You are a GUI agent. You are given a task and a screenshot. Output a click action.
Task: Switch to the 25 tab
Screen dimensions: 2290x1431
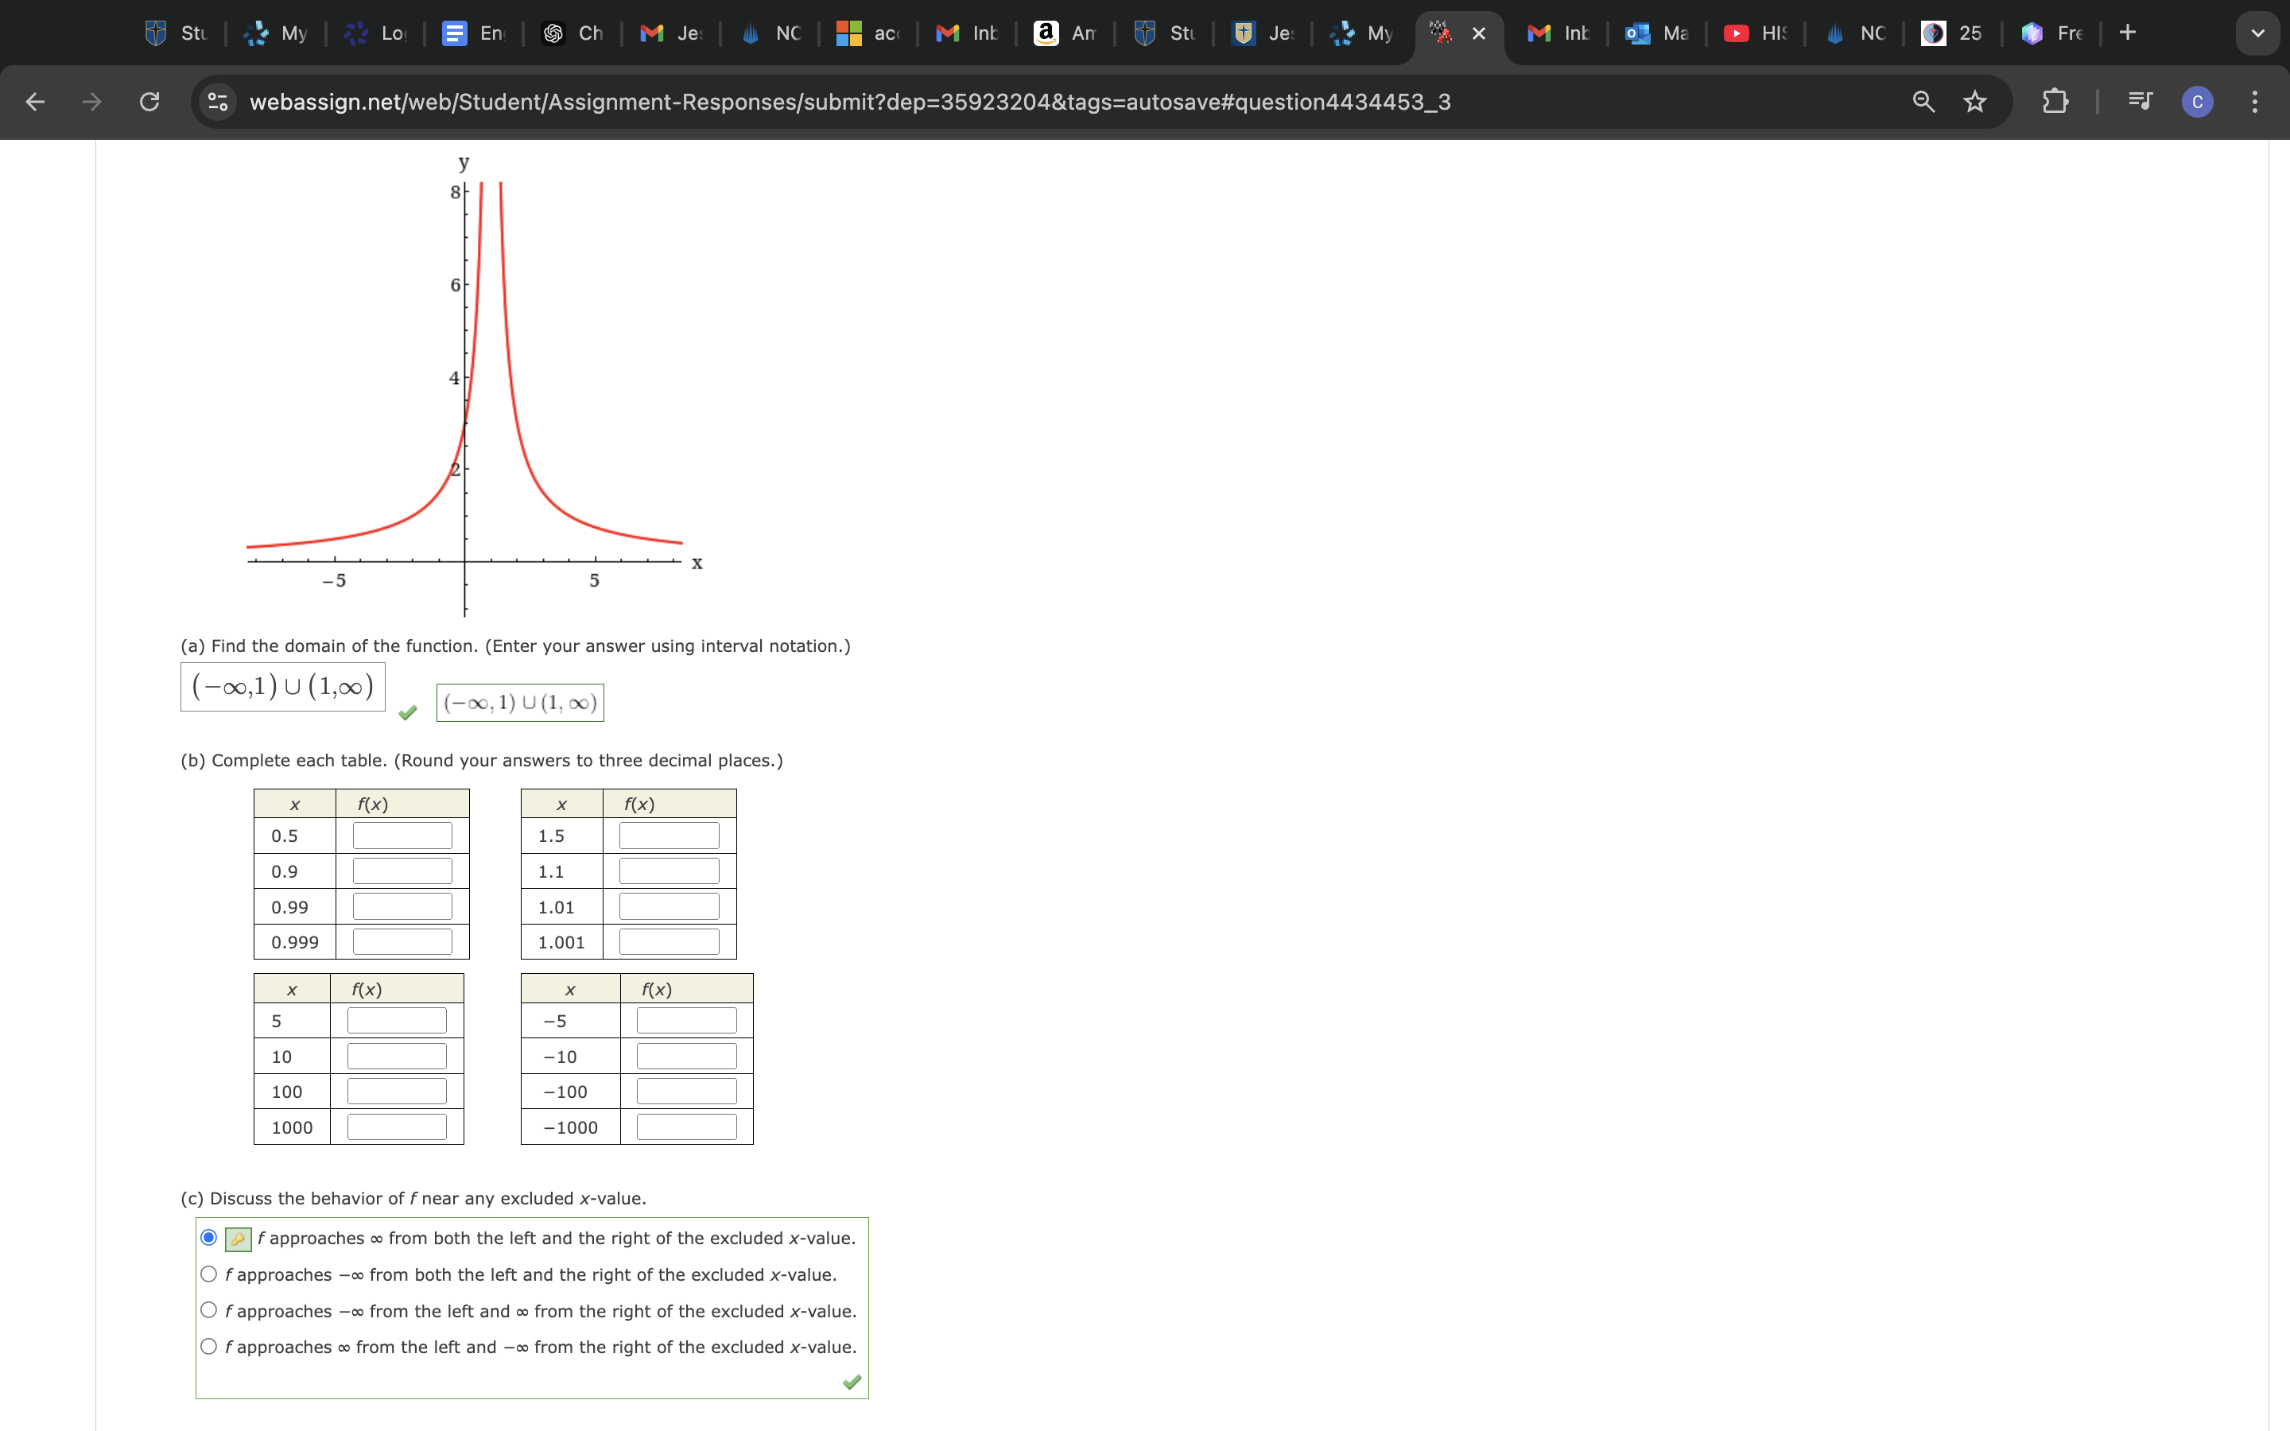click(1951, 33)
